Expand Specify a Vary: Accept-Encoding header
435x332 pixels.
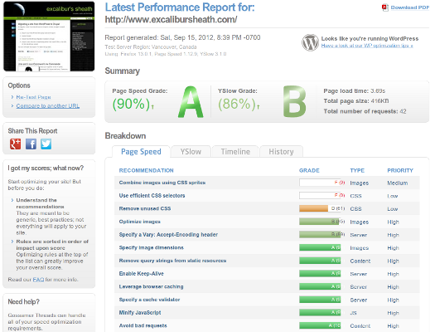tap(168, 235)
